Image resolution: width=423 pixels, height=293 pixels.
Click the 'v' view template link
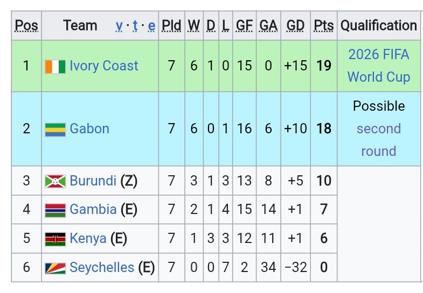click(119, 26)
